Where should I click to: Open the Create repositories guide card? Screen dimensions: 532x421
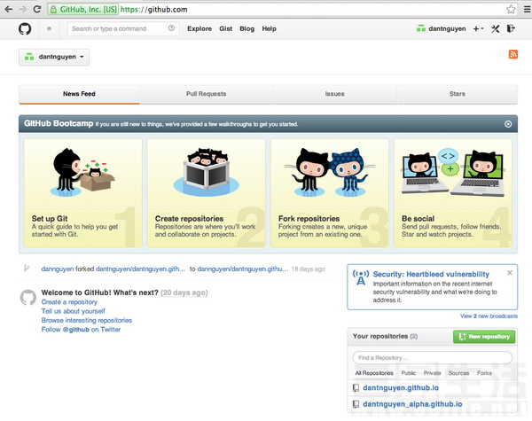tap(207, 192)
